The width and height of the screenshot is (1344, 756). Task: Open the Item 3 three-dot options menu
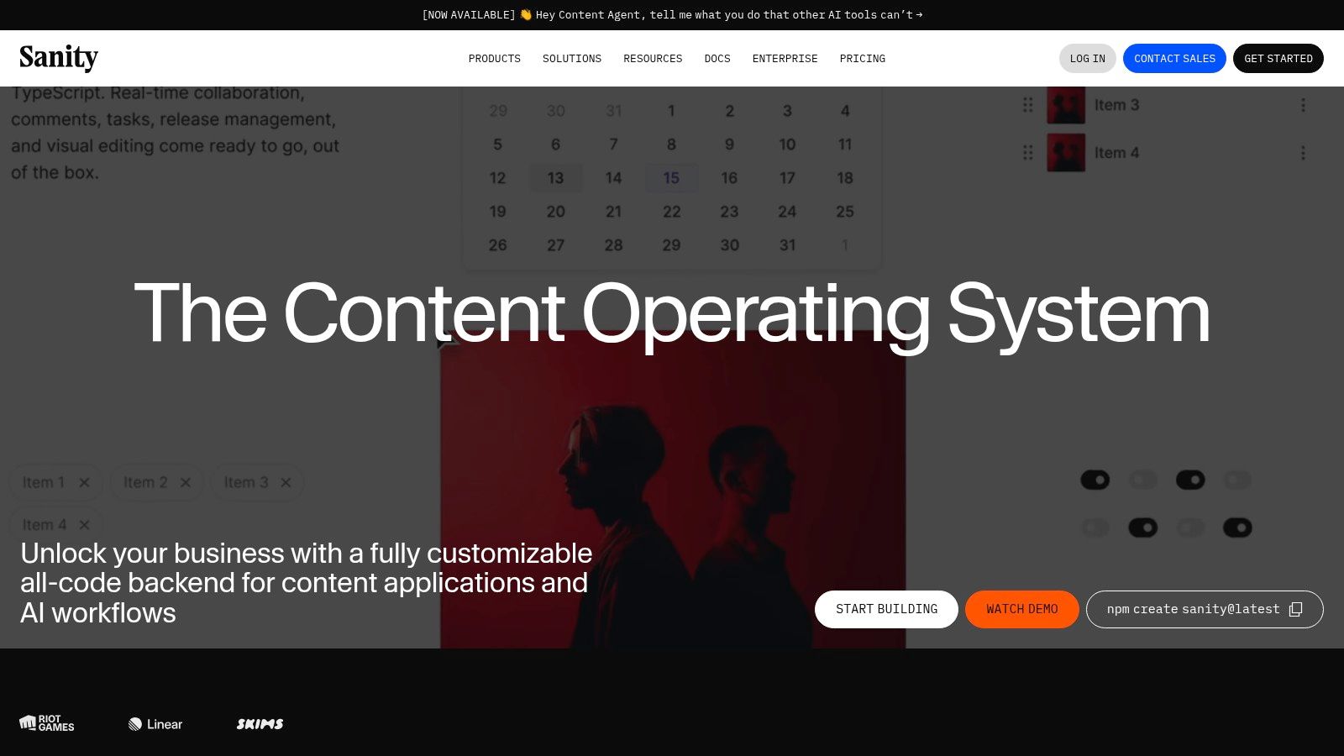click(x=1303, y=105)
